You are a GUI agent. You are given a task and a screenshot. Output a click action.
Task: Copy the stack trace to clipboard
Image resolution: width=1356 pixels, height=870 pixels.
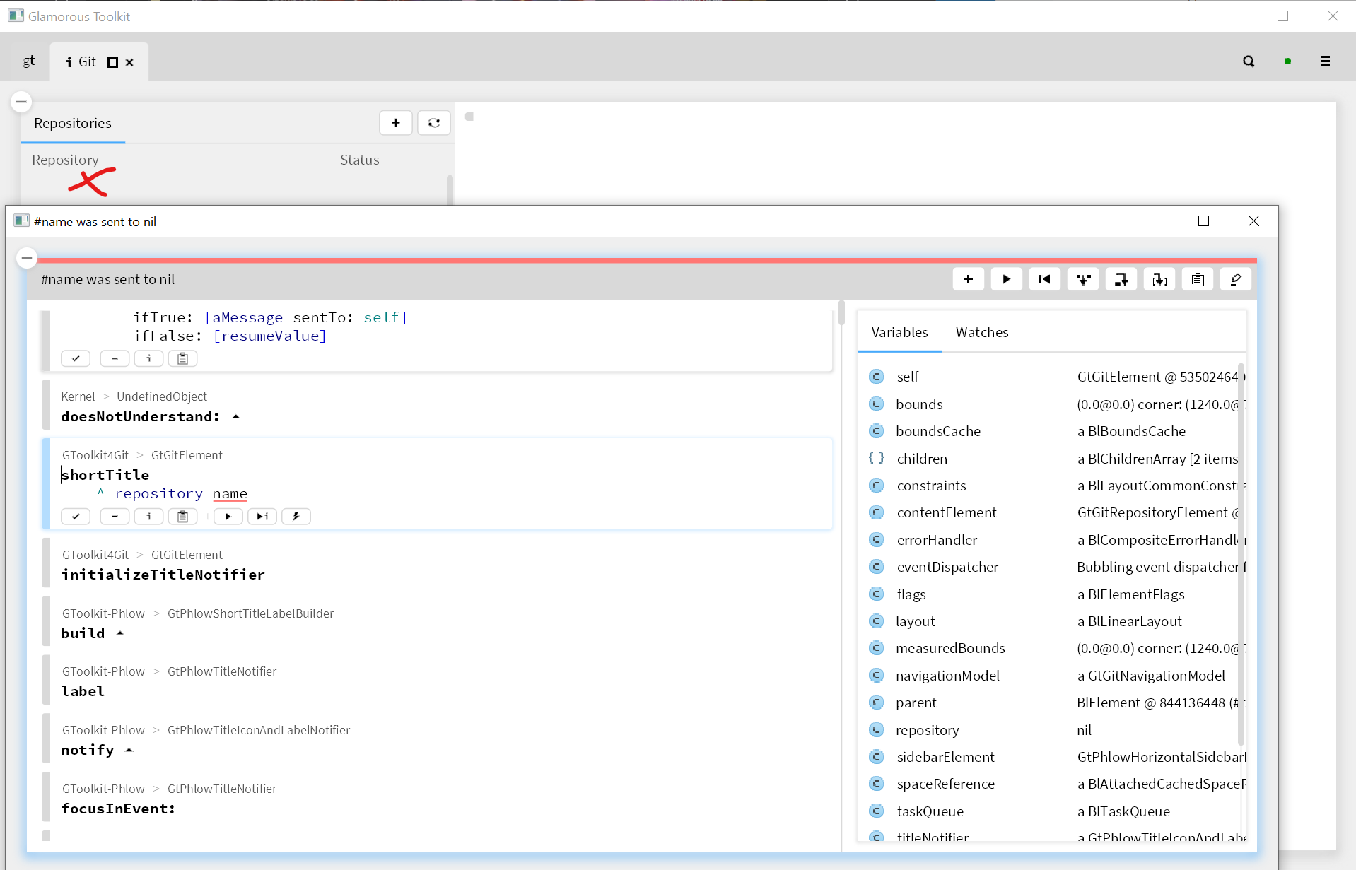(1197, 279)
